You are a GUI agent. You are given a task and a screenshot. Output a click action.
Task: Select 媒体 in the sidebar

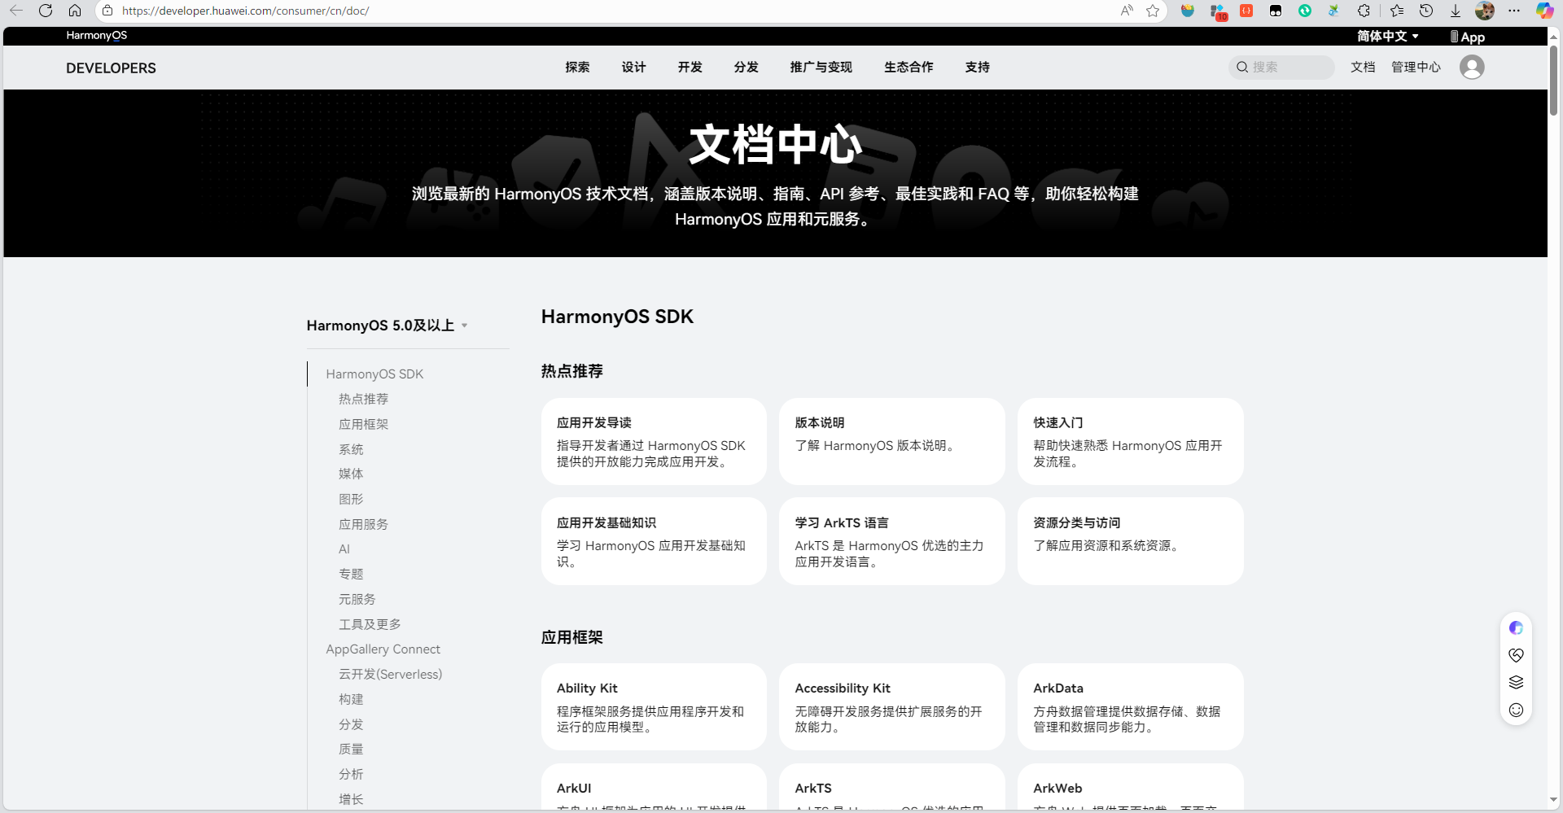351,474
